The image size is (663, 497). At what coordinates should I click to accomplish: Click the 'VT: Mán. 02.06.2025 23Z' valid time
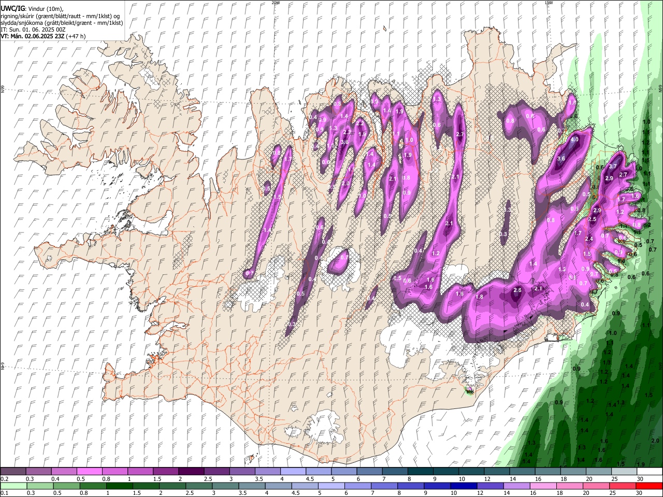point(33,36)
